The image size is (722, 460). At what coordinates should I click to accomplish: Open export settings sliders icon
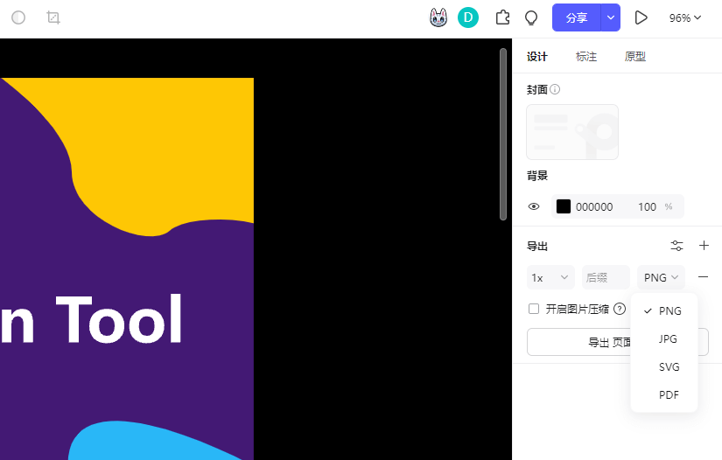[676, 246]
